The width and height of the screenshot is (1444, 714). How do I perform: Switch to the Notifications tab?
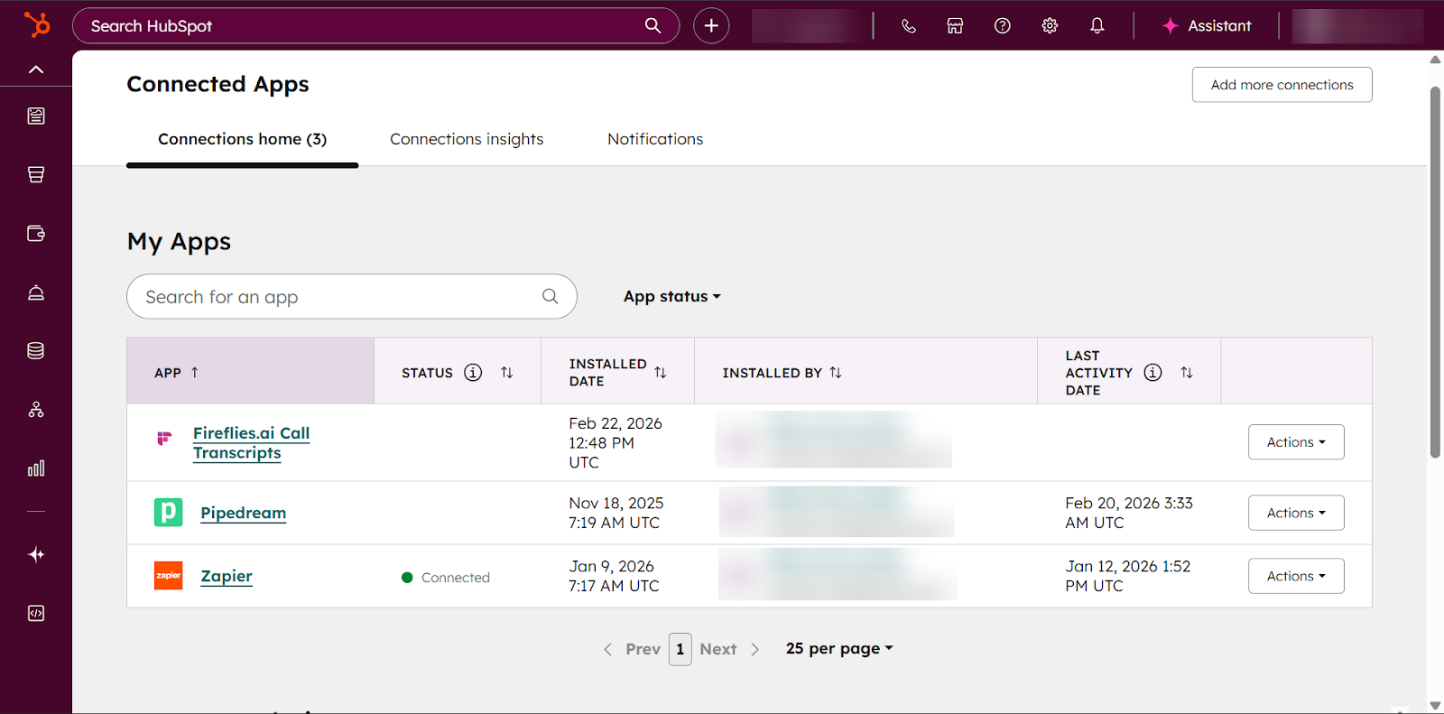point(655,139)
